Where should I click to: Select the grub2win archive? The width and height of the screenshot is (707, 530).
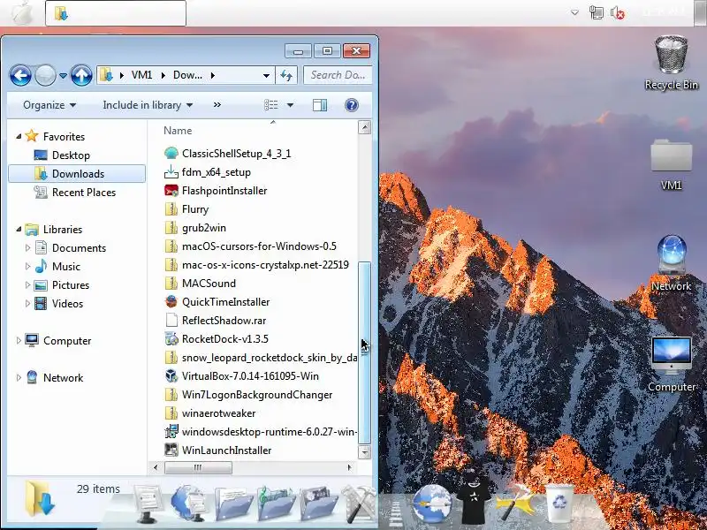coord(203,228)
